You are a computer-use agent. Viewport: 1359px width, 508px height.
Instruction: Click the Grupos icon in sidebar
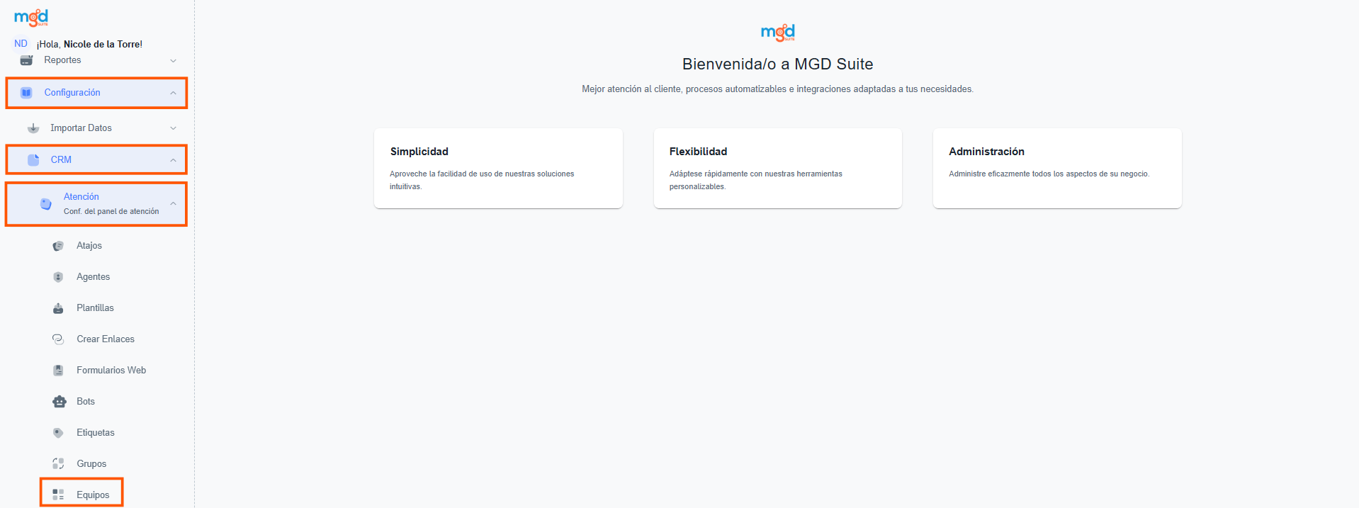tap(58, 464)
